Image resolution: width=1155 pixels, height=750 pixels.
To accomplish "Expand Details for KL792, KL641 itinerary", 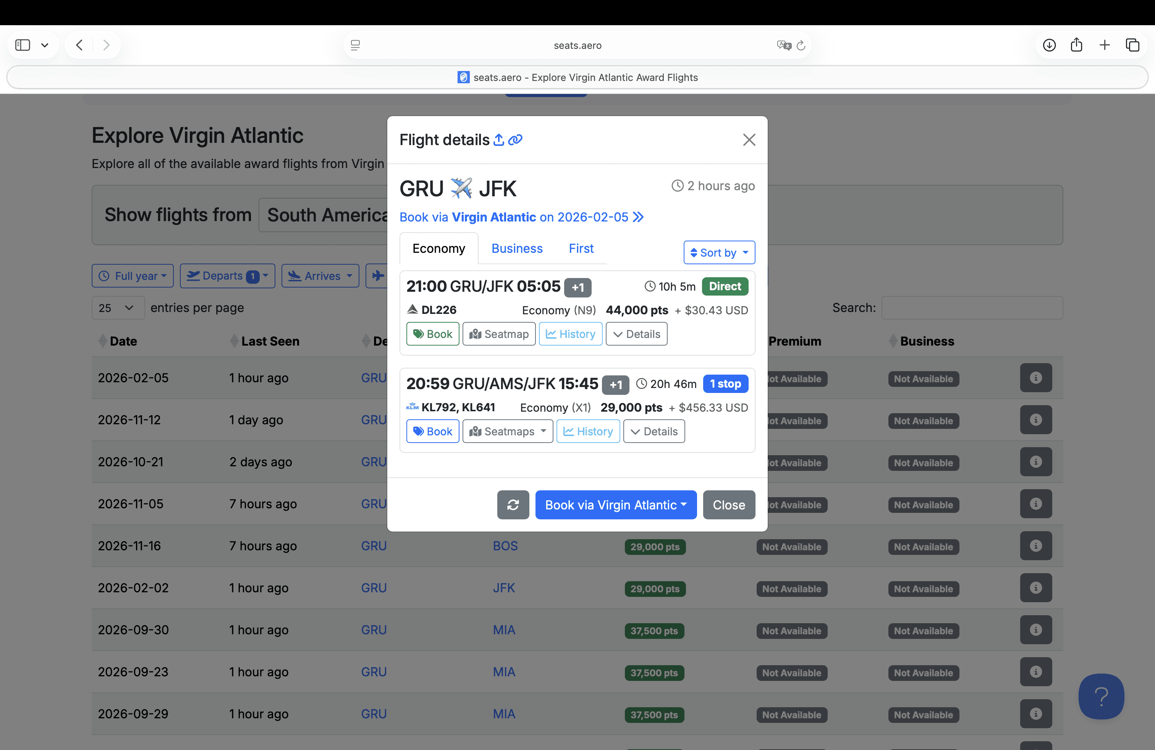I will coord(654,431).
